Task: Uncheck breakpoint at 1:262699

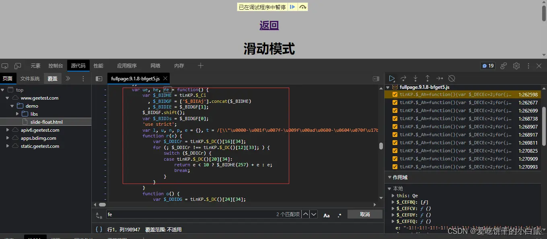Action: click(395, 111)
